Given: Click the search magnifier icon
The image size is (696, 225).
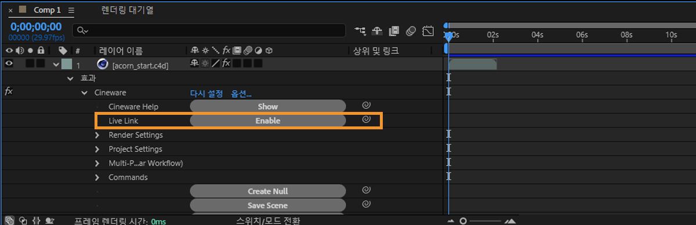Looking at the screenshot, I should pos(81,30).
